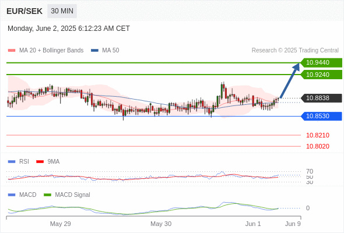Viewport: 344px width, 233px height.
Task: Click the May 30 date axis label
Action: [161, 224]
